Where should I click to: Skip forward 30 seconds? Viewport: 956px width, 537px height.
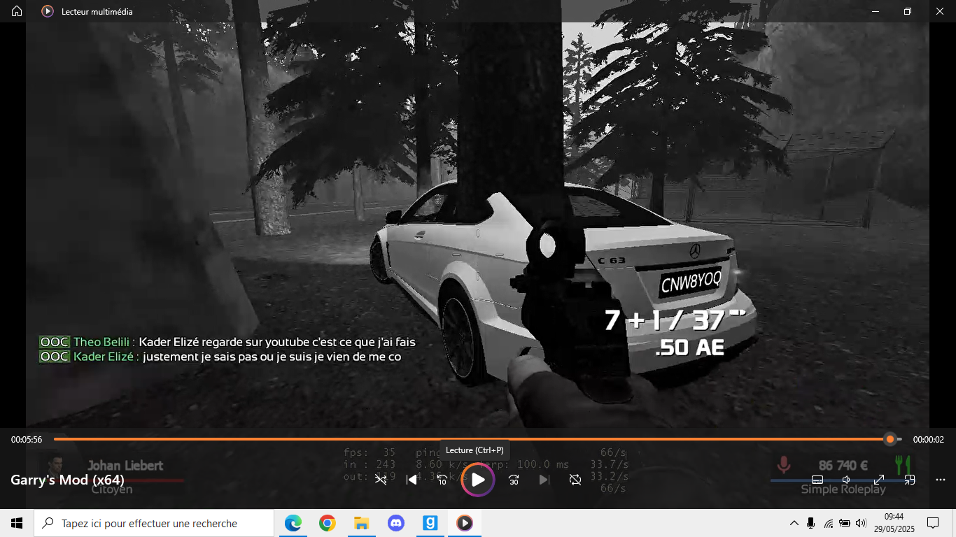tap(514, 480)
